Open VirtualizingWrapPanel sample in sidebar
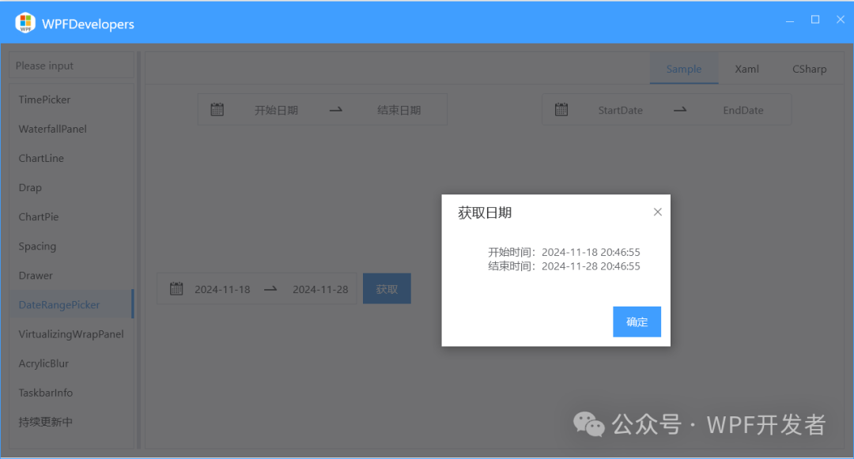 [x=71, y=334]
